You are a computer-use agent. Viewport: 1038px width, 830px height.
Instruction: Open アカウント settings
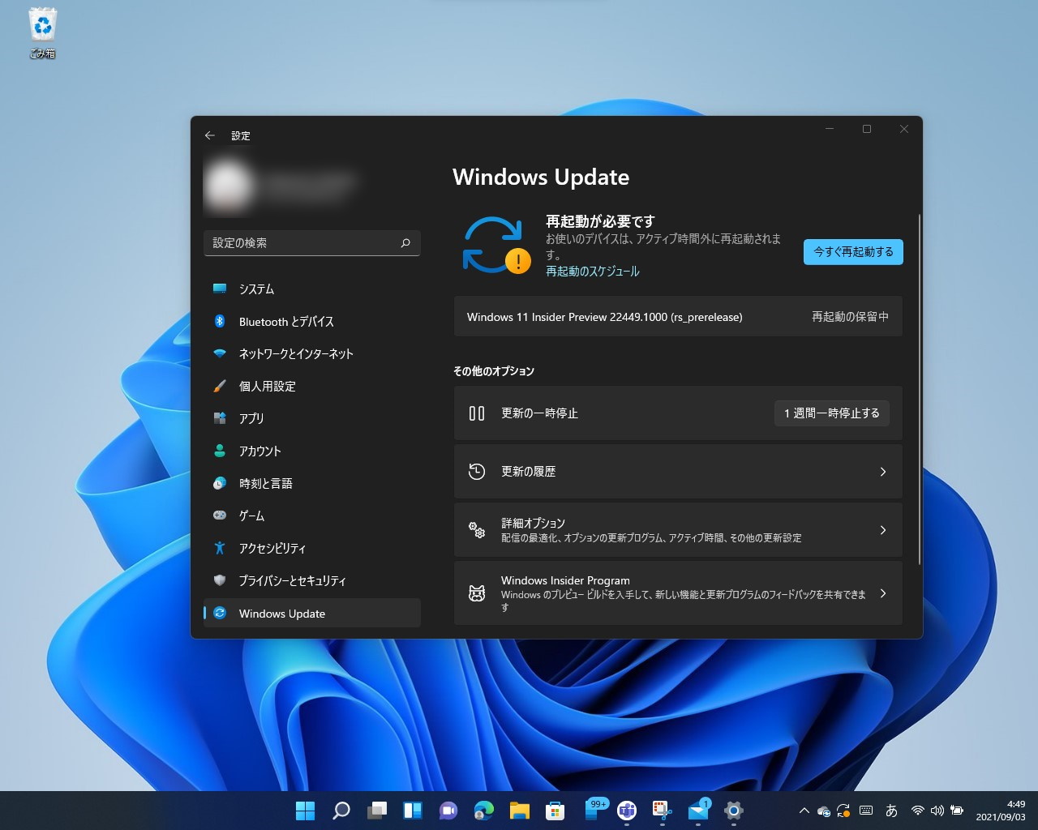click(259, 451)
